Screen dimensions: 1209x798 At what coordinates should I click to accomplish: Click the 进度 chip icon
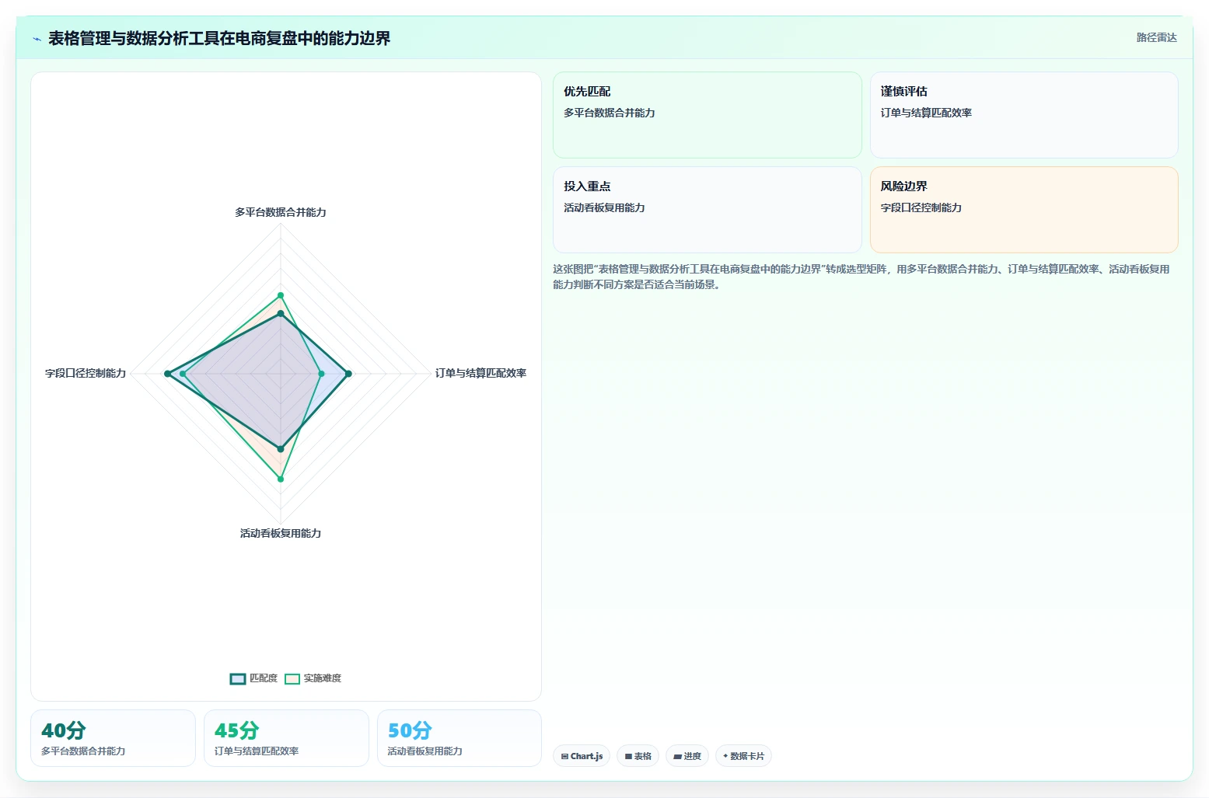pyautogui.click(x=677, y=756)
